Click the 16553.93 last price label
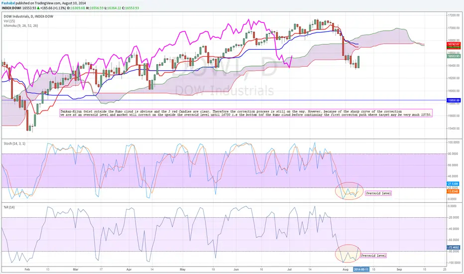The width and height of the screenshot is (464, 274). 454,56
